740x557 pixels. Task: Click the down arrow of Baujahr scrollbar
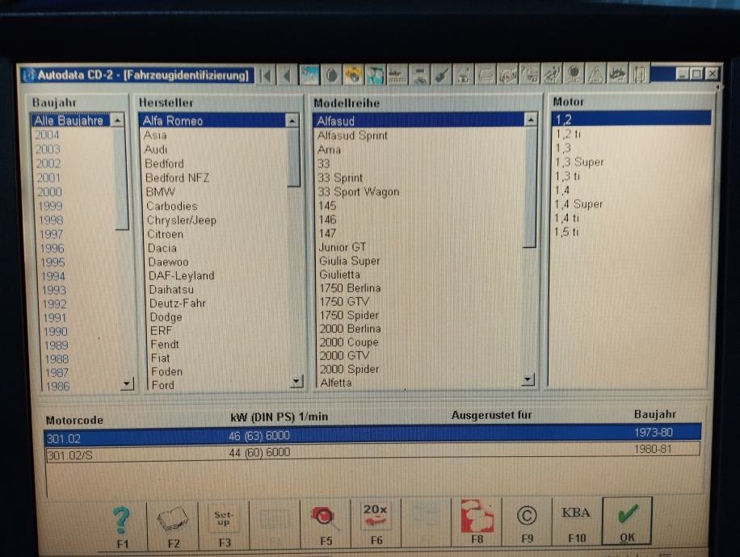[x=127, y=384]
